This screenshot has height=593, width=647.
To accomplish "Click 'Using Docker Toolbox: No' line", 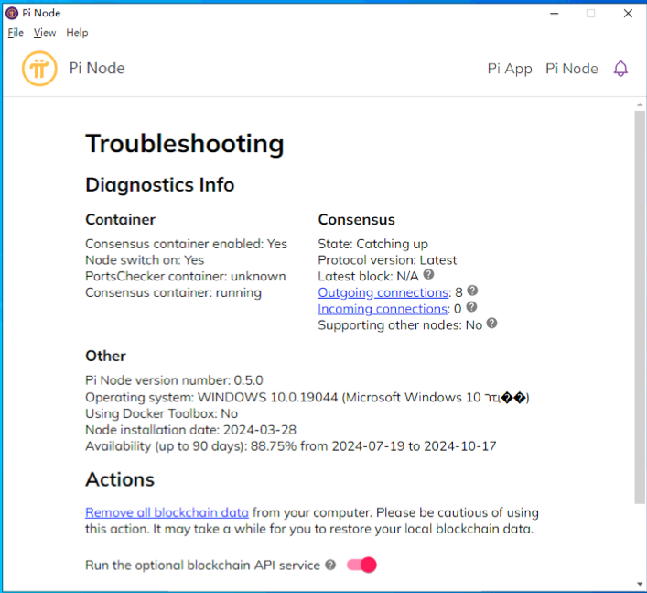I will click(161, 413).
